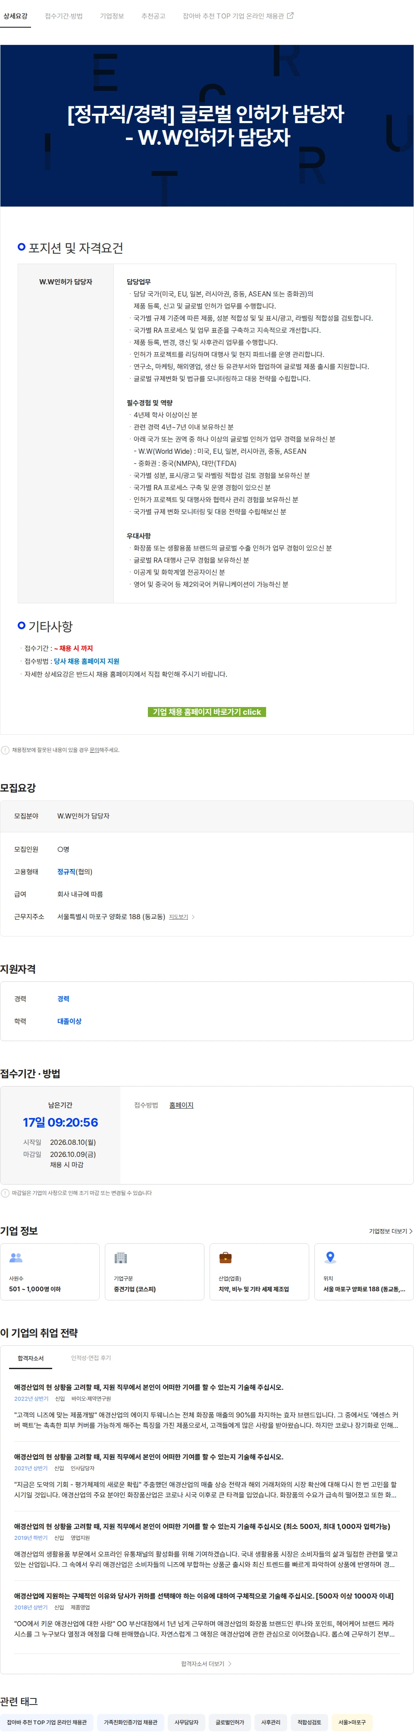Click the 시작일 2026.08.10(월) date
The image size is (414, 1733).
[73, 1142]
